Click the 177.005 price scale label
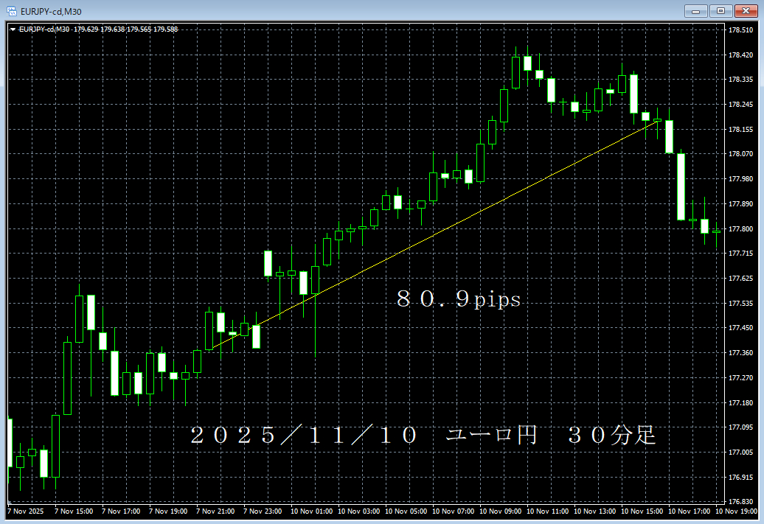Image resolution: width=764 pixels, height=524 pixels. coord(740,453)
